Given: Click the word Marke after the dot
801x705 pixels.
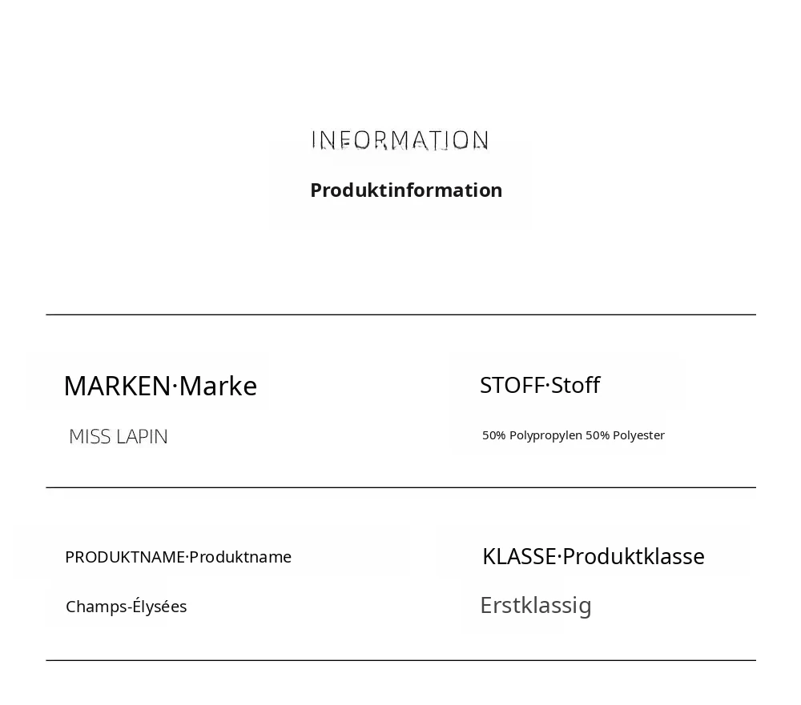Looking at the screenshot, I should click(x=218, y=386).
